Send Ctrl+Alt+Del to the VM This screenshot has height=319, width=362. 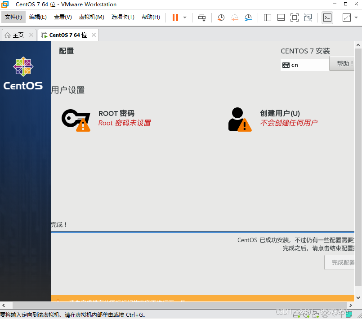click(x=202, y=18)
